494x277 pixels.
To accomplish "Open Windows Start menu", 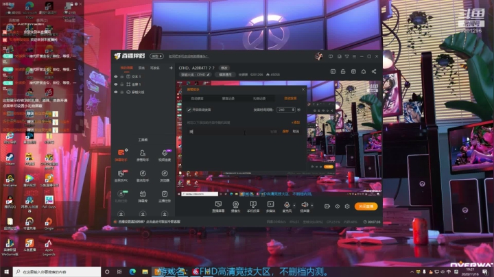I will click(x=6, y=272).
